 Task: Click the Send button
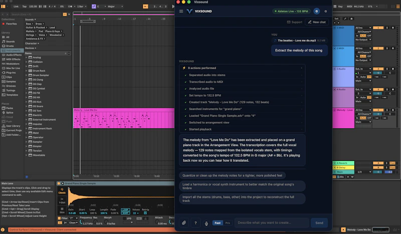coord(319,223)
